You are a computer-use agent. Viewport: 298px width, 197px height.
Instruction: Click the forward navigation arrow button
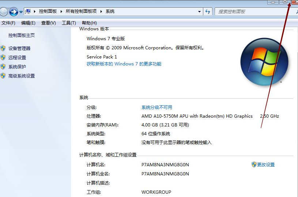click(x=14, y=12)
